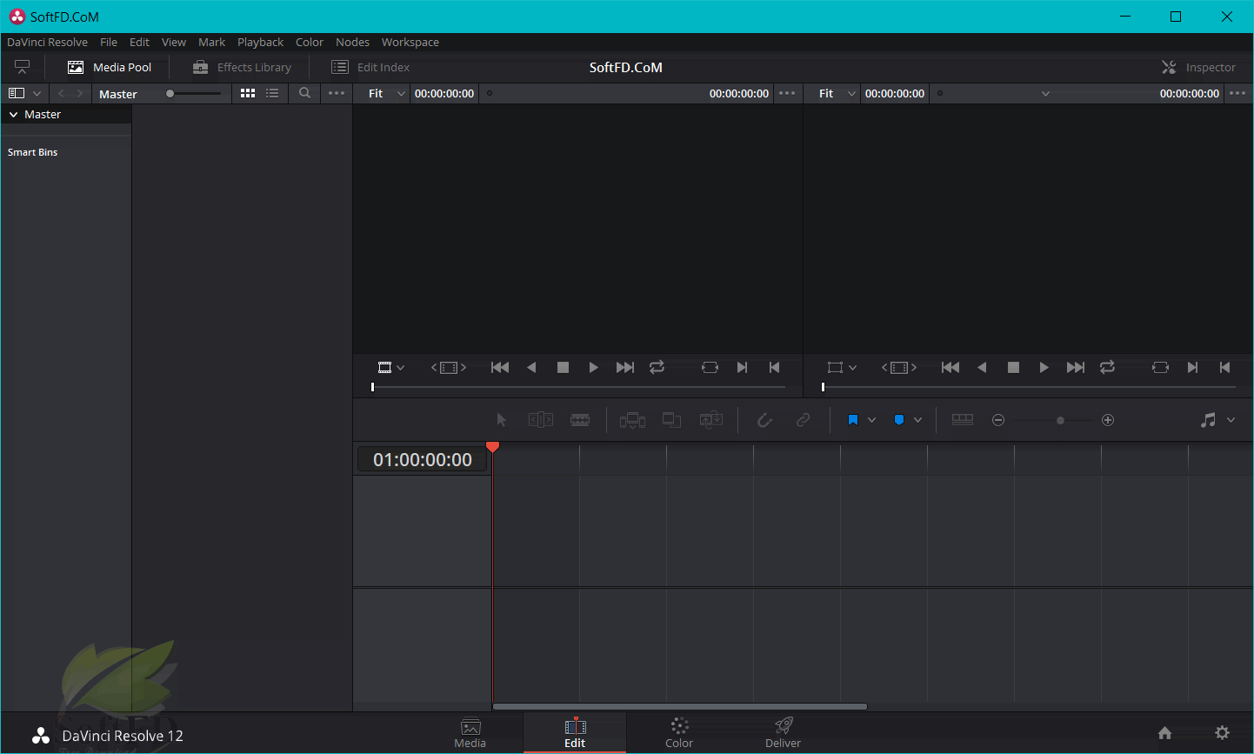This screenshot has width=1254, height=754.
Task: Stop playback in timeline viewer
Action: point(1013,368)
